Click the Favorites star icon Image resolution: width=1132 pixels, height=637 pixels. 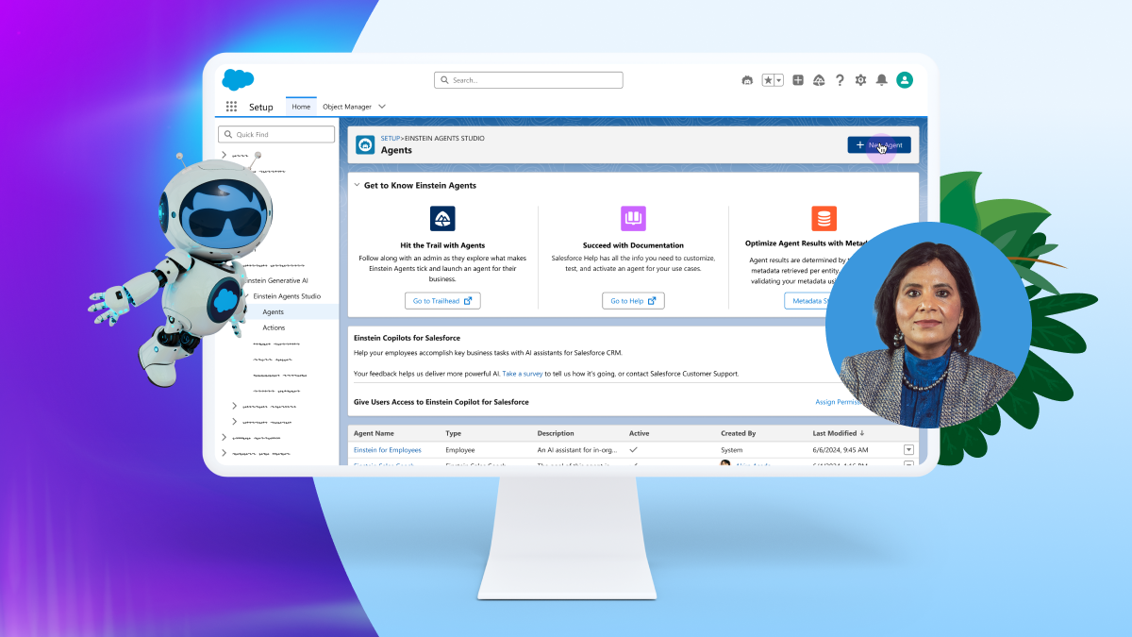766,79
